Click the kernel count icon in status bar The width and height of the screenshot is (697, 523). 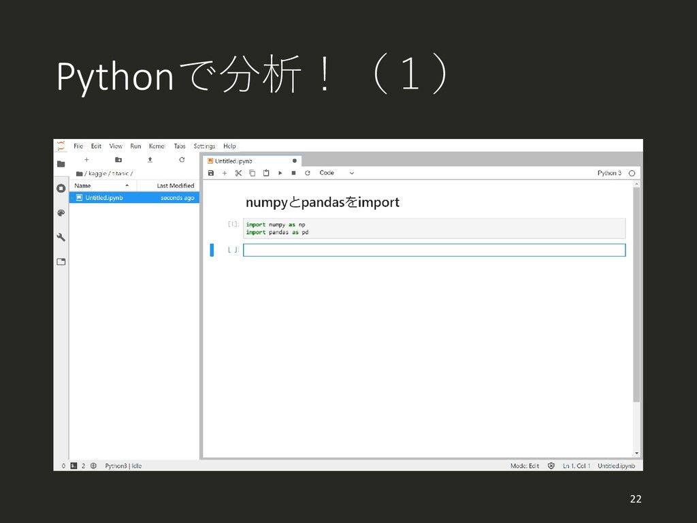93,466
